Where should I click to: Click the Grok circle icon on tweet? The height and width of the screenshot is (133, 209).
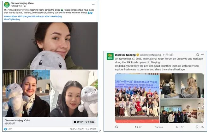click(198, 55)
